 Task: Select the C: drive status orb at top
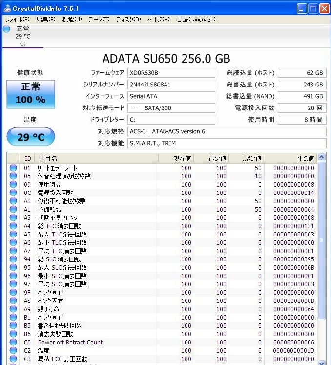7,29
